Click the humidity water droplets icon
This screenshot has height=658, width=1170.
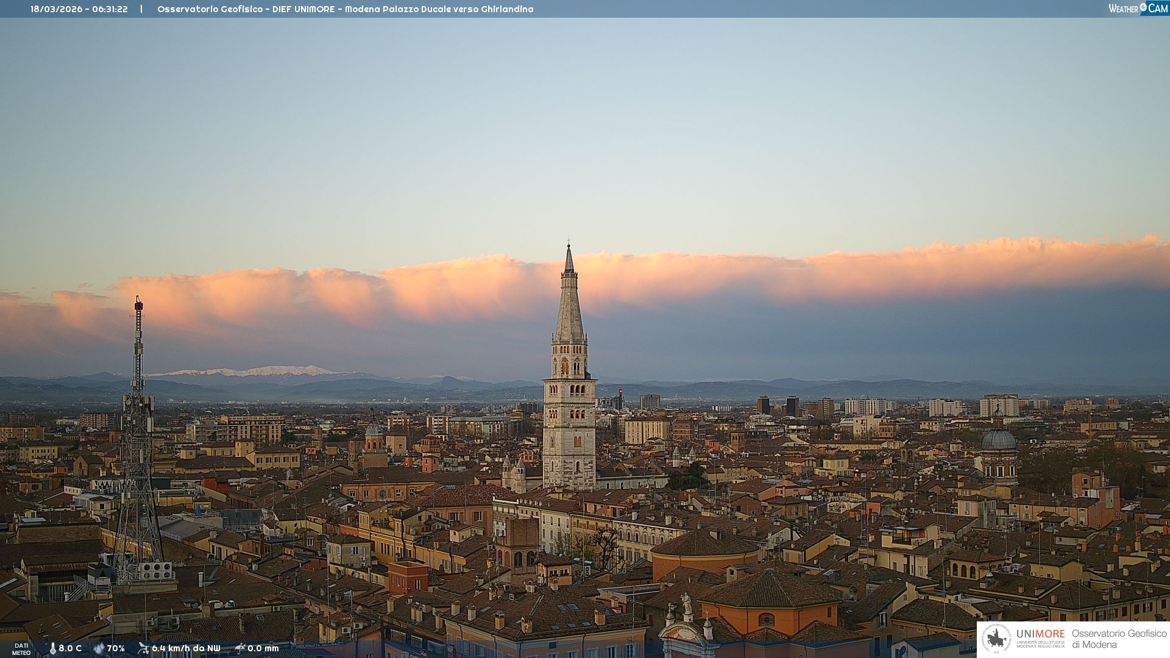pos(99,648)
